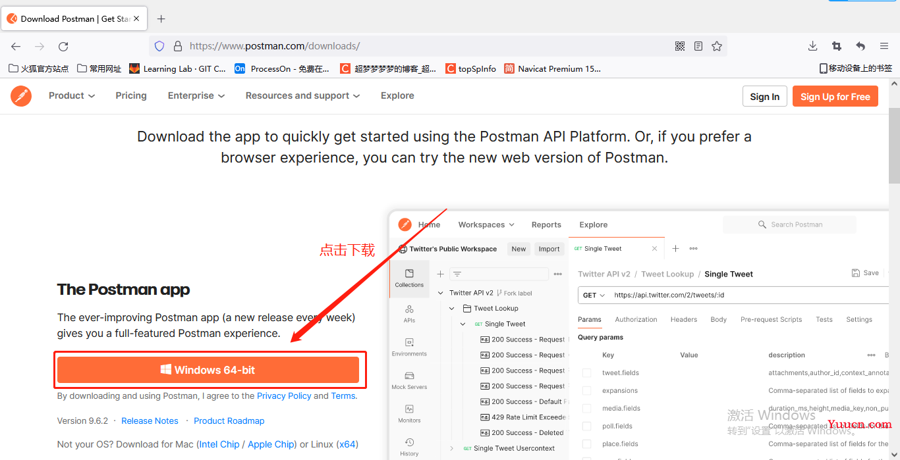Open 常用网址 bookmark folder
The image size is (900, 460).
[99, 68]
